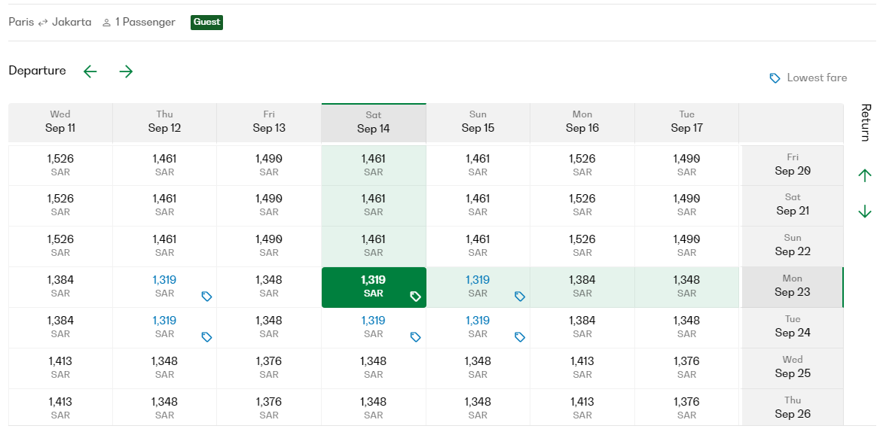
Task: Choose 1,526 SAR for Sep 11 / Sep 20
Action: pyautogui.click(x=60, y=166)
